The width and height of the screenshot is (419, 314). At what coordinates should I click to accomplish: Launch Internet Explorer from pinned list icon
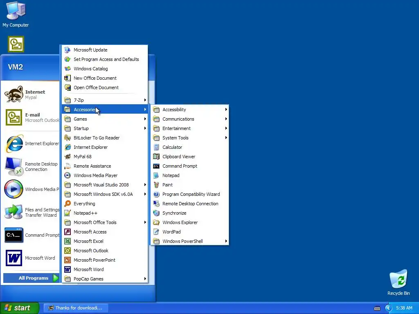14,144
